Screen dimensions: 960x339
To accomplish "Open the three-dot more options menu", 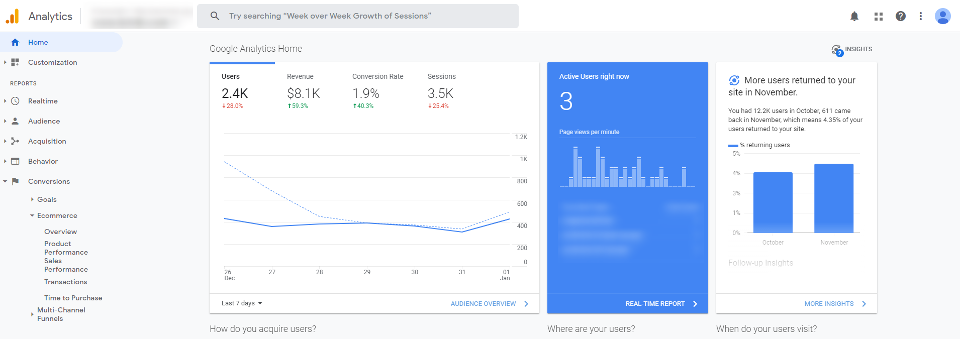I will click(921, 16).
